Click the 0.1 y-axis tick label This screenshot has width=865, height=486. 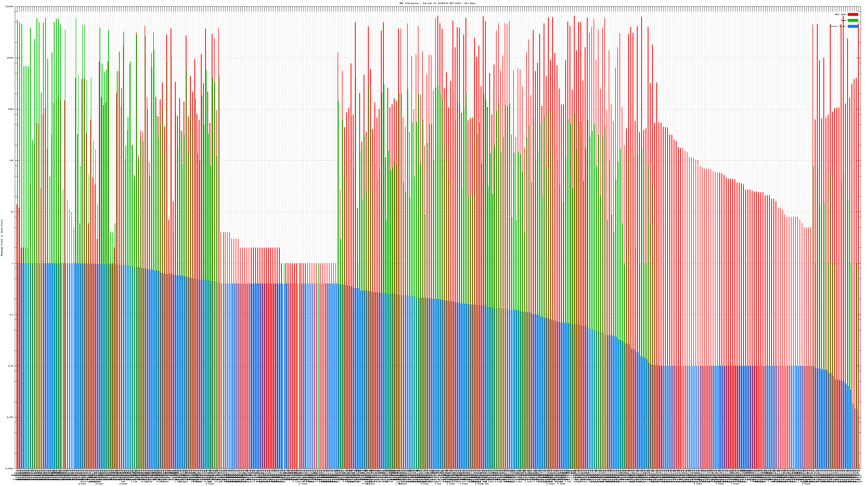pyautogui.click(x=12, y=315)
